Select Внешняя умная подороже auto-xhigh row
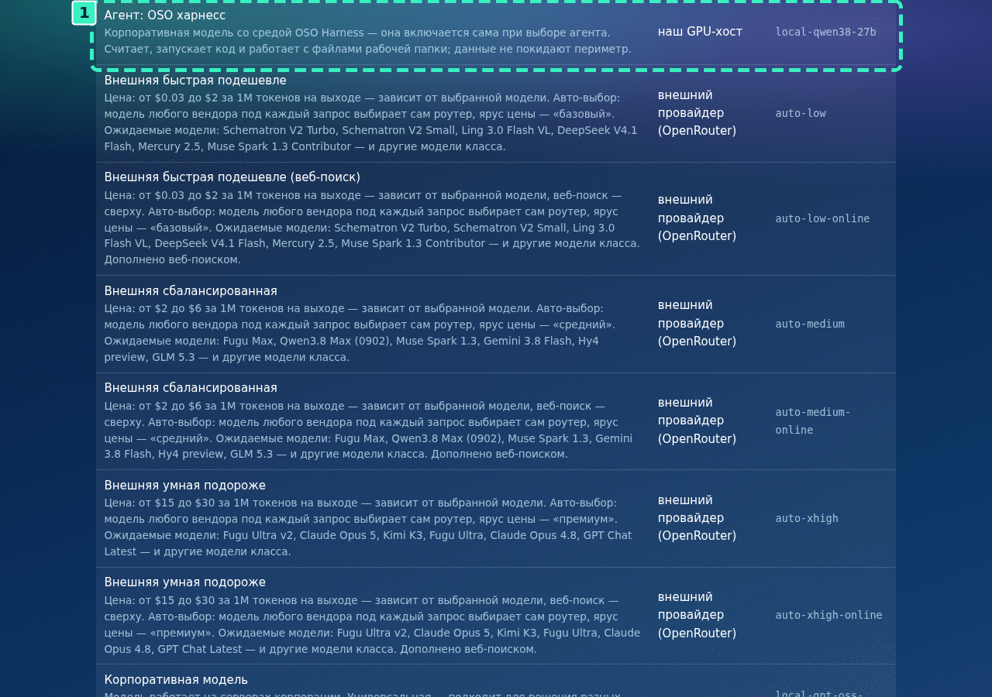The width and height of the screenshot is (992, 697). 496,518
